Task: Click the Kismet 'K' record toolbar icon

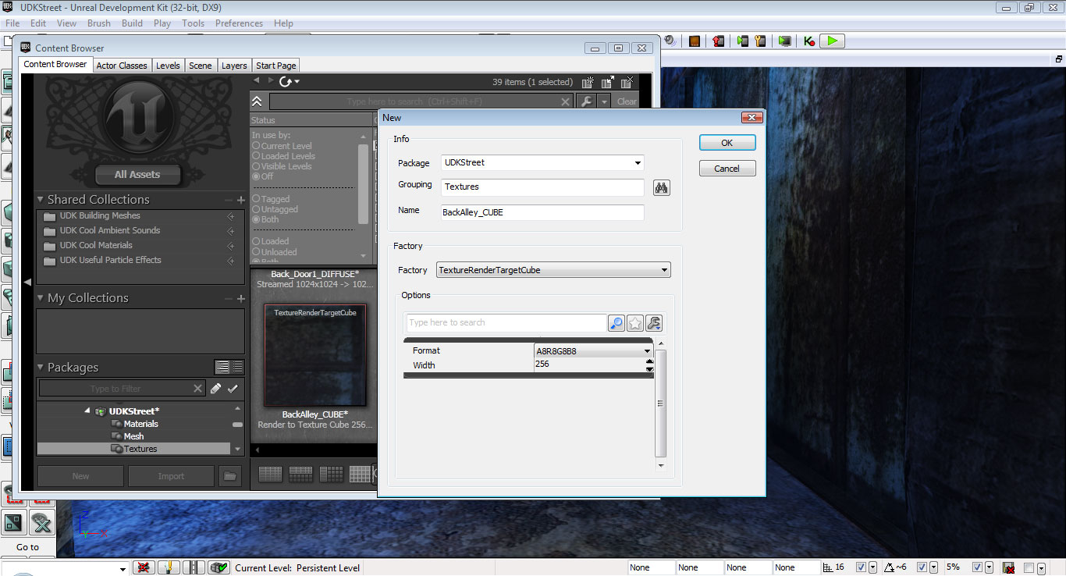Action: click(809, 41)
